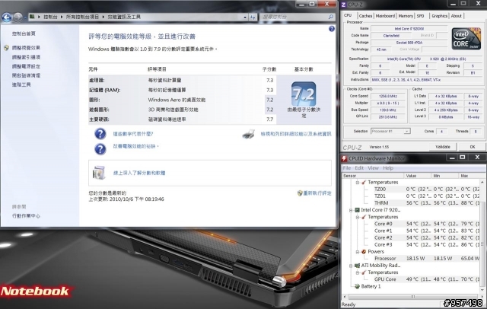487x309 pixels.
Task: Click the 重新執行評定 link
Action: coord(317,193)
